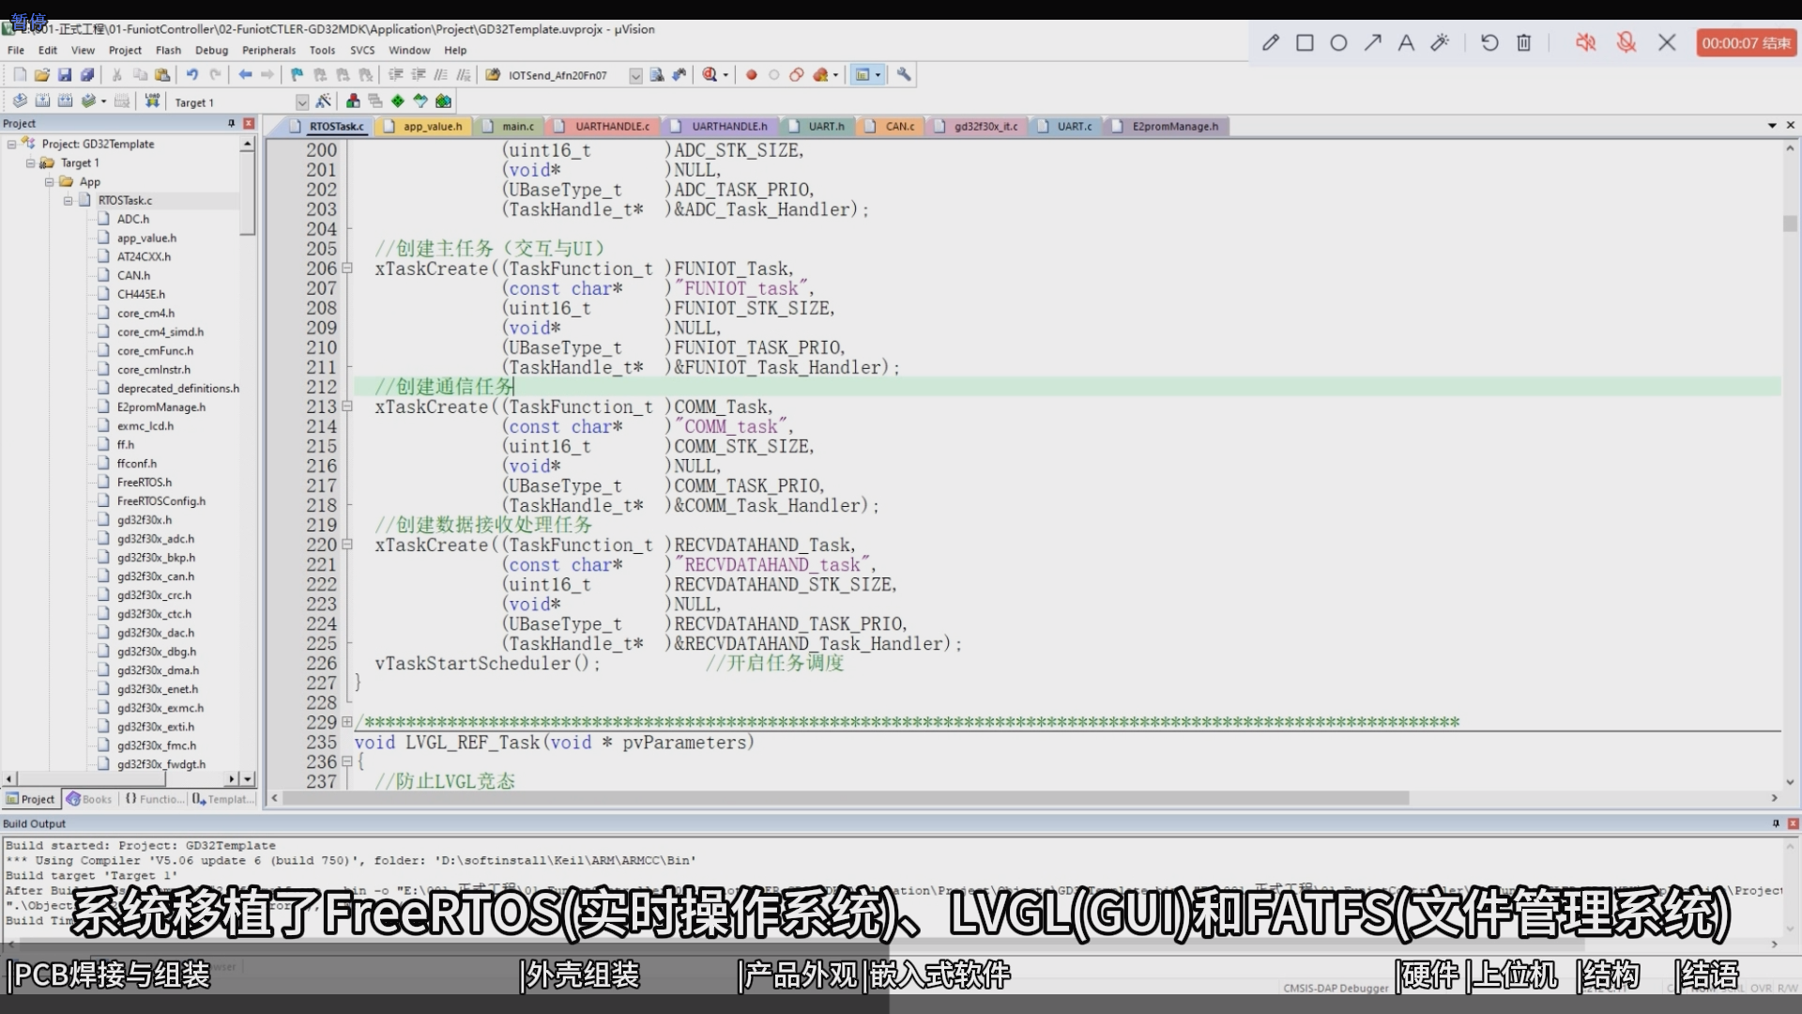Viewport: 1802px width, 1014px height.
Task: Navigate backwards with the blue back arrow
Action: tap(245, 75)
